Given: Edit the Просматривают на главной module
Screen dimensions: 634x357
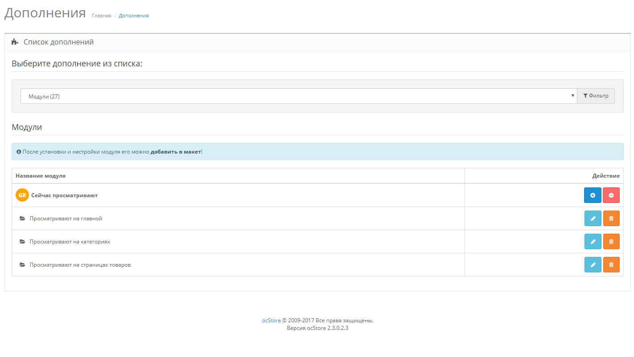Looking at the screenshot, I should pos(593,218).
